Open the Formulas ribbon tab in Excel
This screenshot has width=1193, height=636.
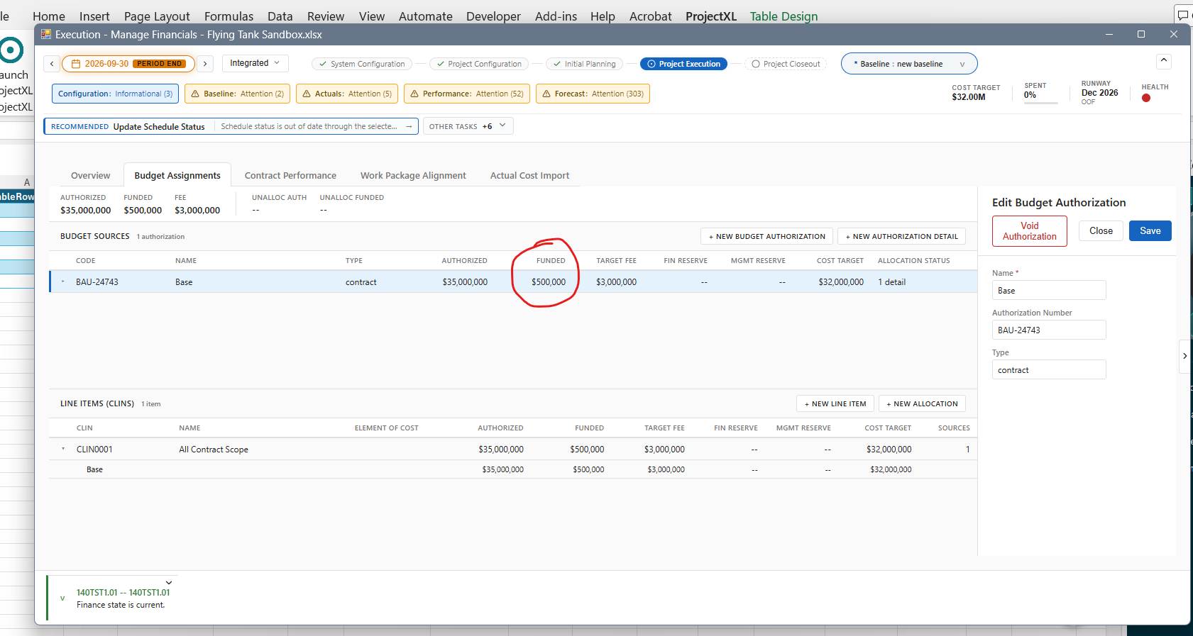point(229,16)
